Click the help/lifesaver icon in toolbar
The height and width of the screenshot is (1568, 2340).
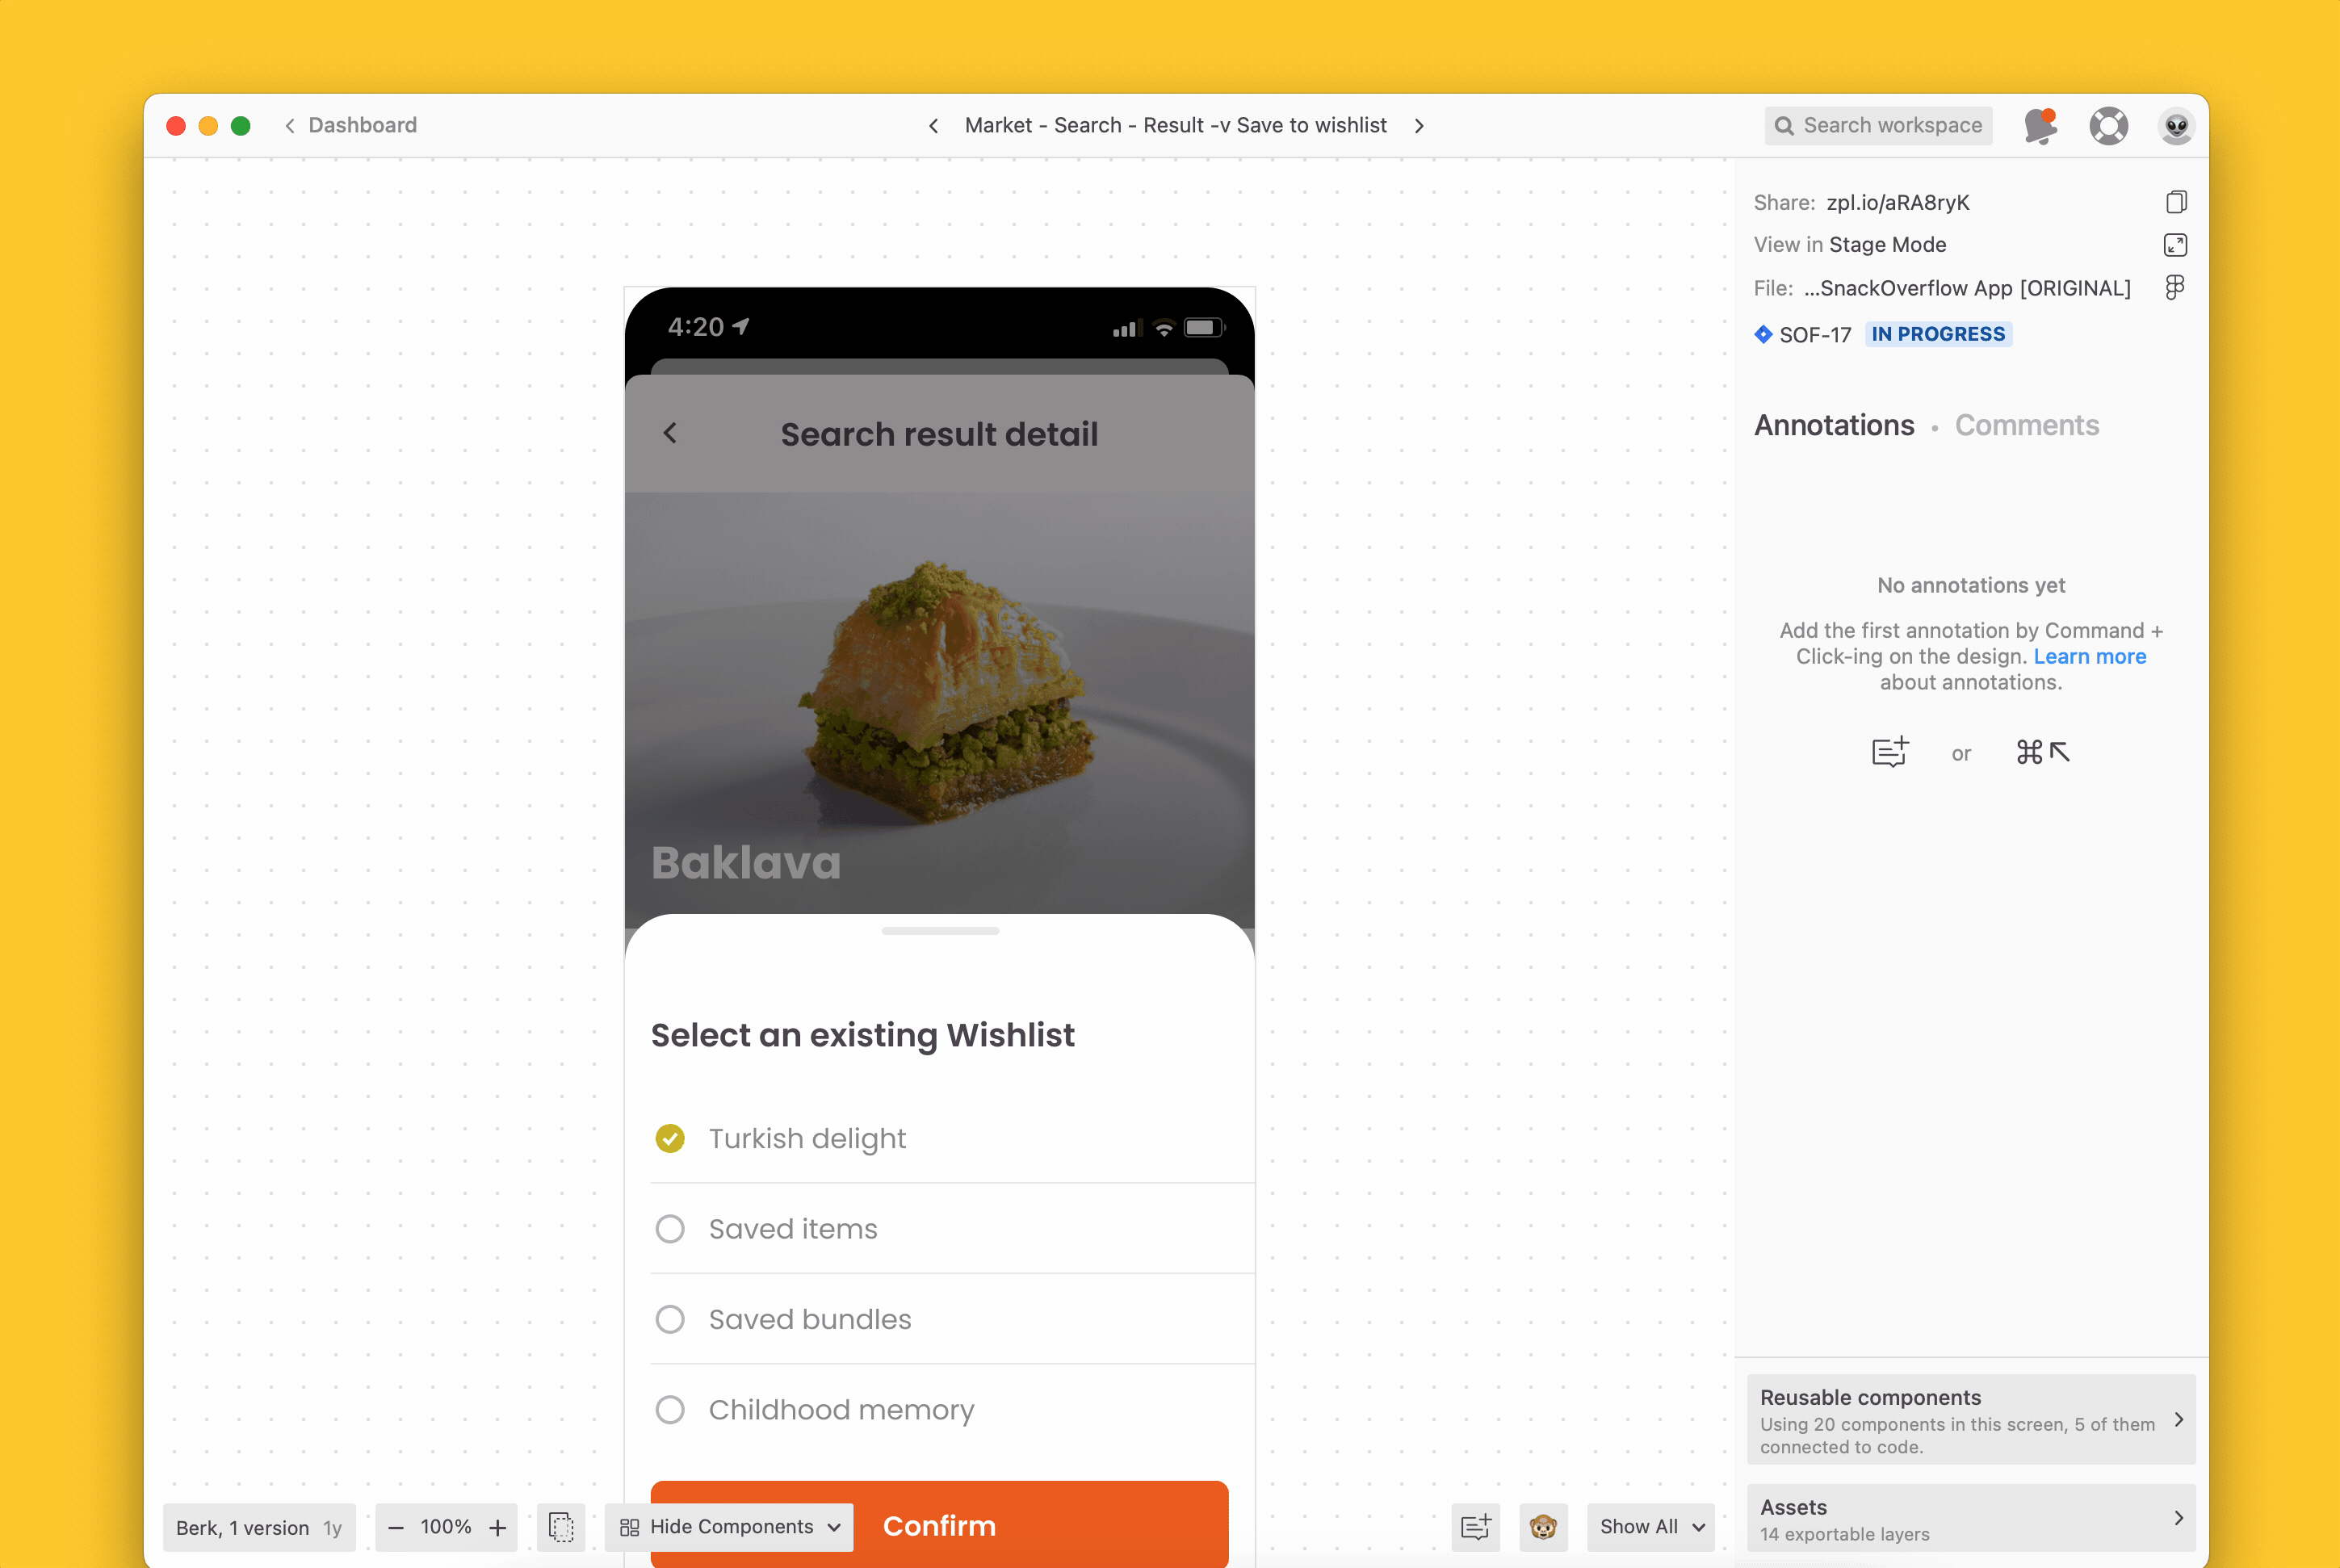(2107, 124)
